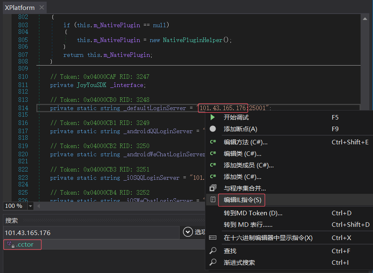Select 添加类 (C#)... in the context menu
This screenshot has height=273, width=373.
pos(242,177)
